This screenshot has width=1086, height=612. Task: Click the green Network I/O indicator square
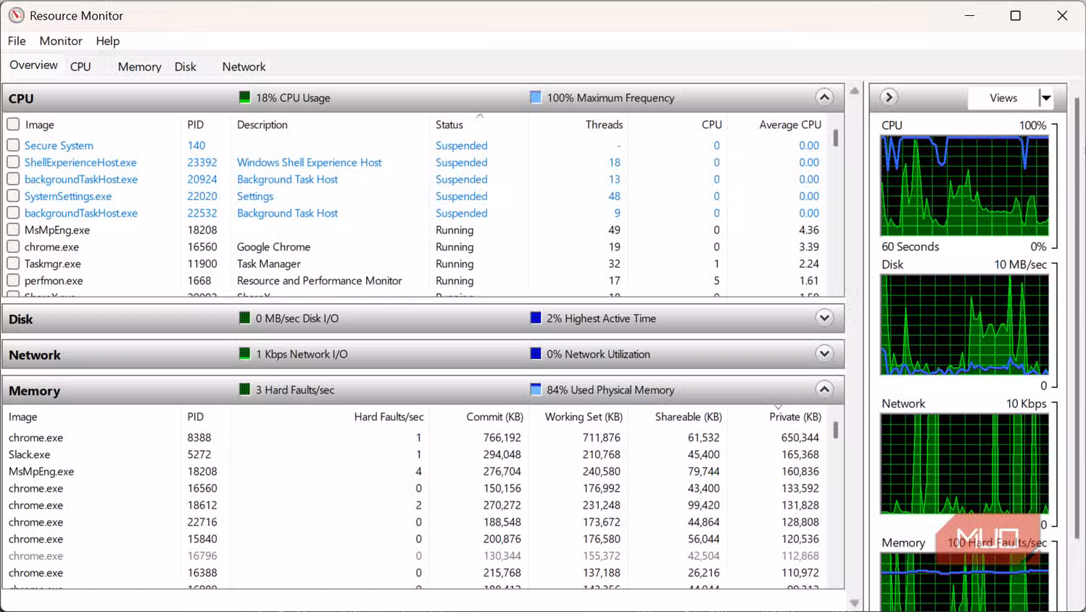coord(244,354)
